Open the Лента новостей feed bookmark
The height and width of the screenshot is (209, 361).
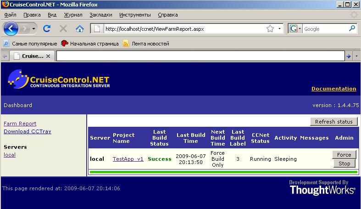[x=146, y=44]
